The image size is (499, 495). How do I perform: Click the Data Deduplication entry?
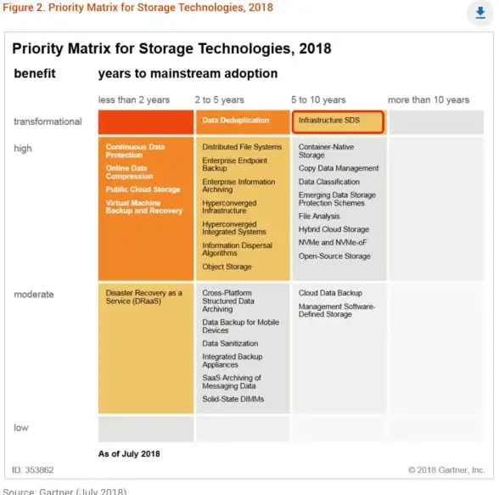point(236,121)
